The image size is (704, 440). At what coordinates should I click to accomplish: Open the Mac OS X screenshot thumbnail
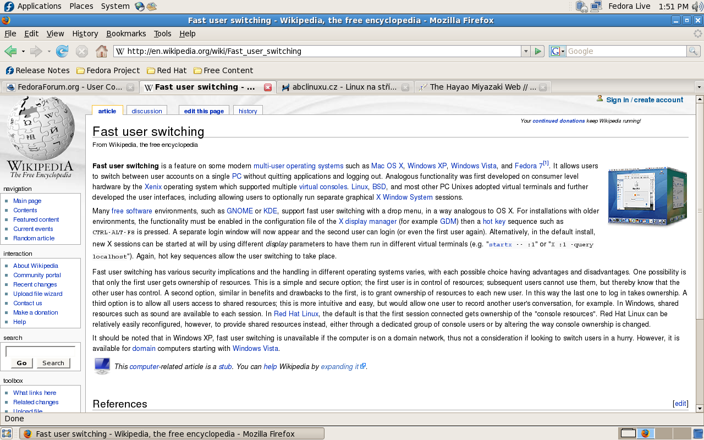(647, 196)
